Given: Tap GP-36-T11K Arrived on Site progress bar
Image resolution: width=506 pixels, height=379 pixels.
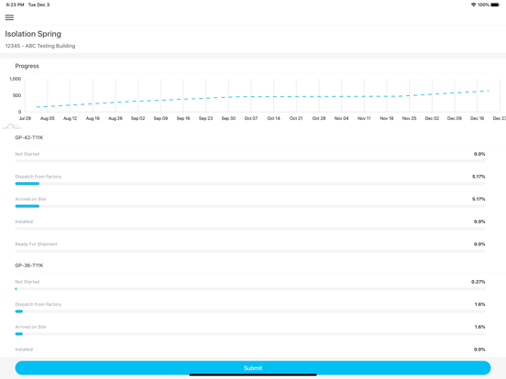Looking at the screenshot, I should [250, 334].
